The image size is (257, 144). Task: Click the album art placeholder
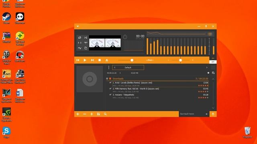90,79
